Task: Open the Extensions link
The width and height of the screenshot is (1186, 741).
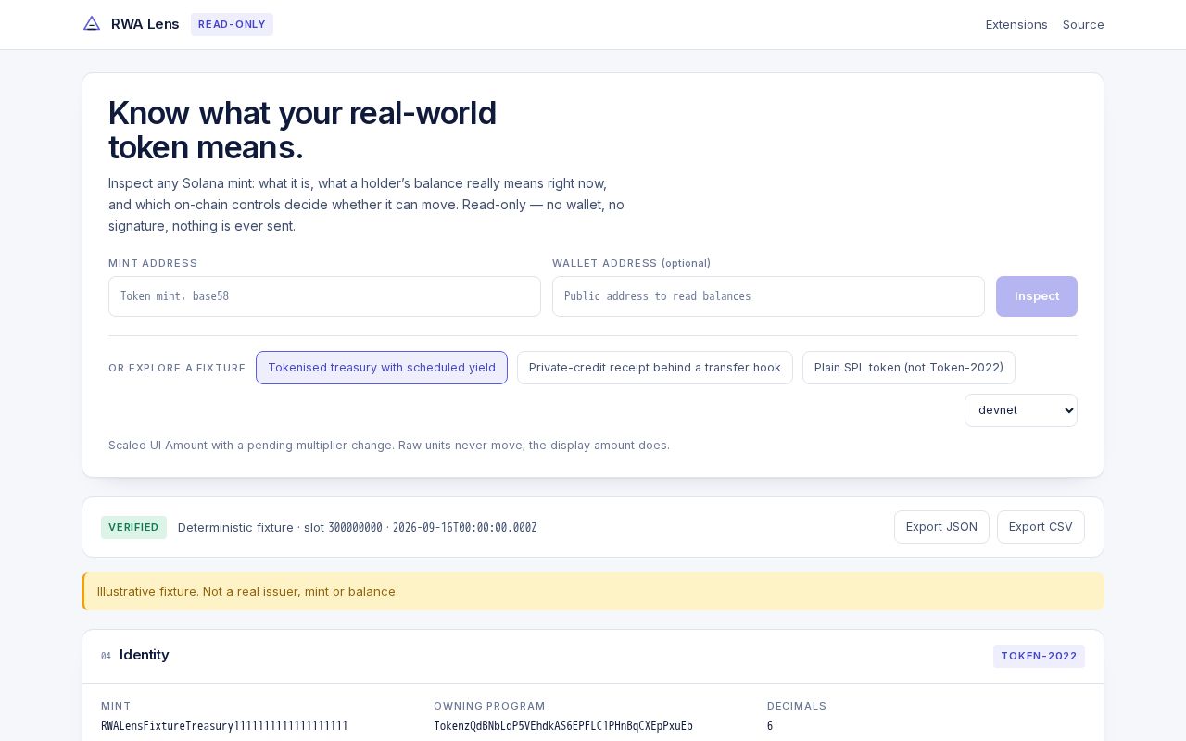Action: point(1016,24)
